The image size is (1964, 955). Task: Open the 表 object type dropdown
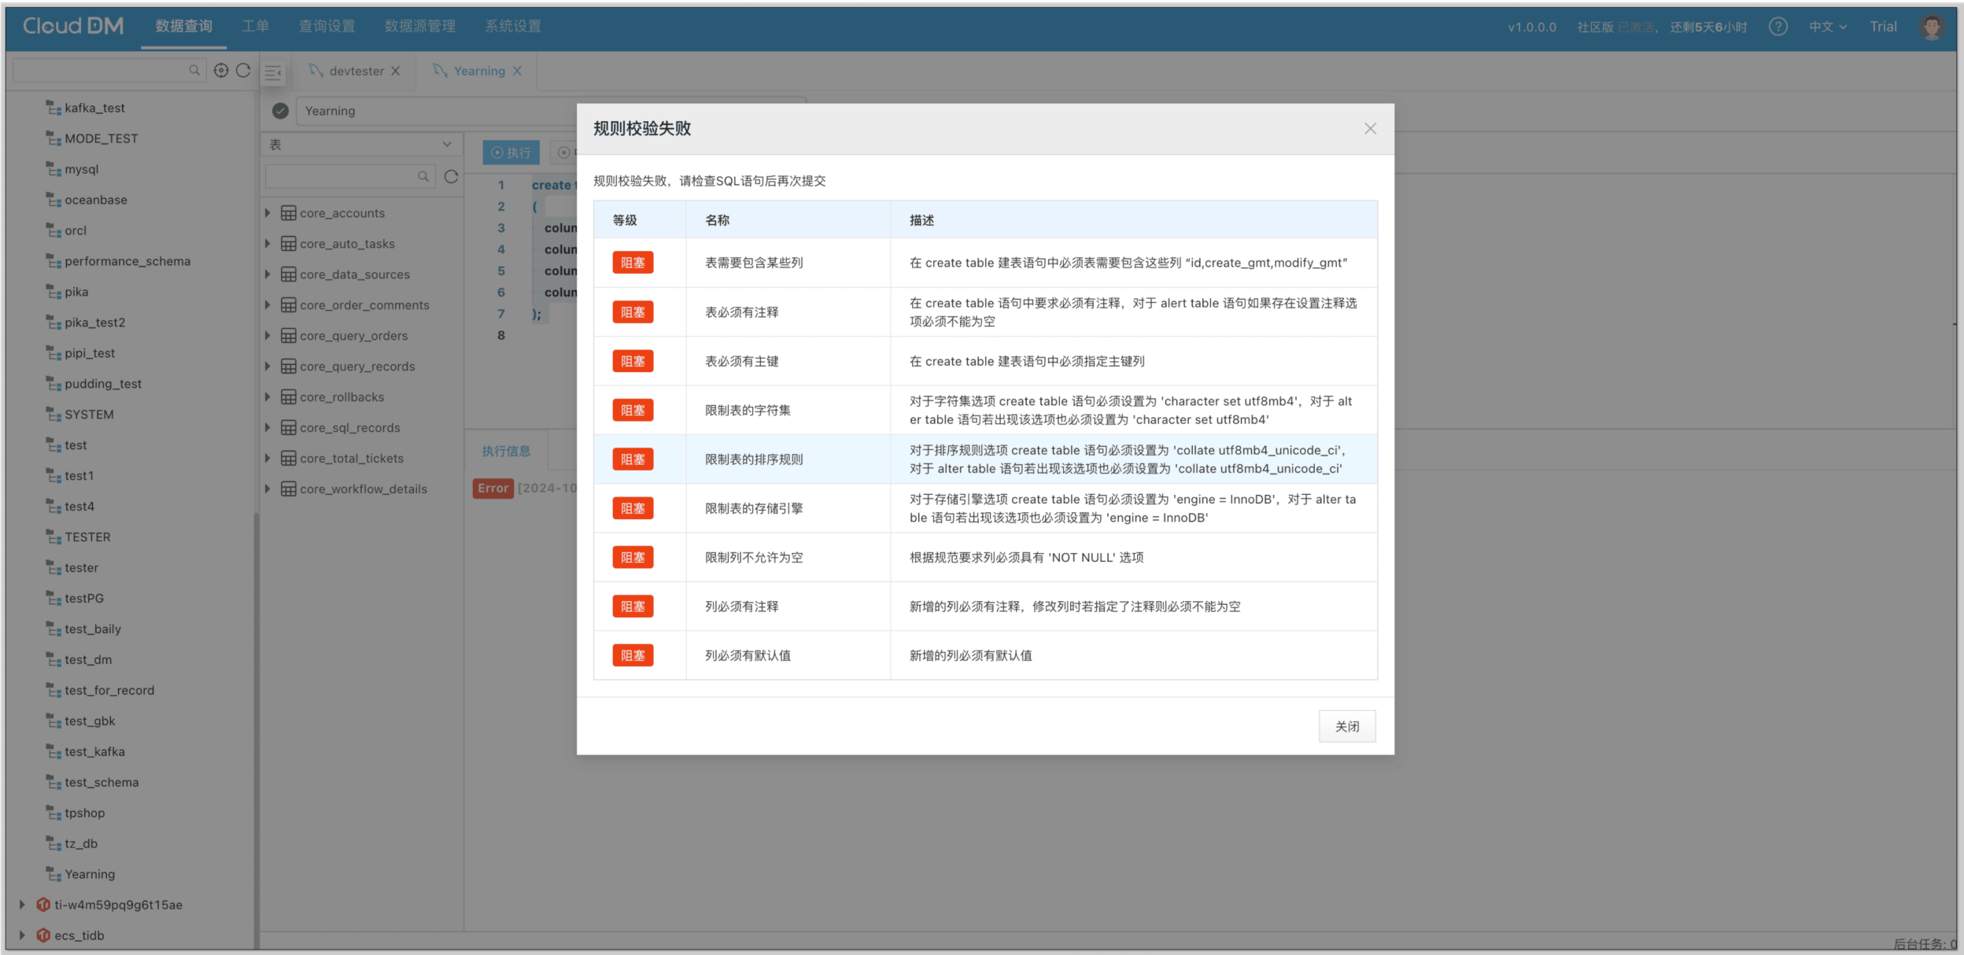360,145
